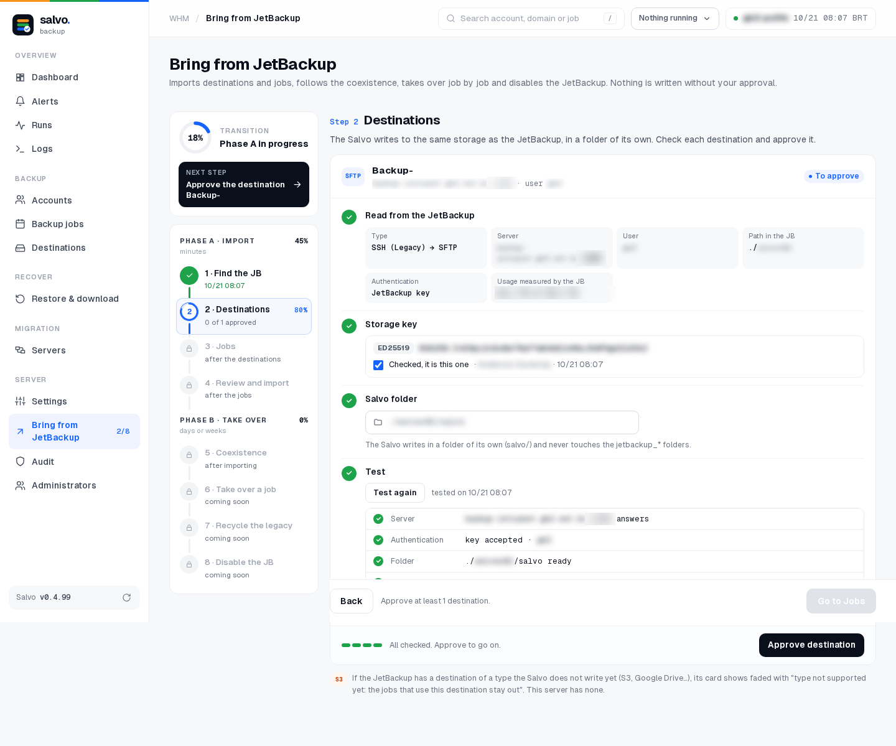896x746 pixels.
Task: Click the Approve destination button
Action: pyautogui.click(x=811, y=645)
